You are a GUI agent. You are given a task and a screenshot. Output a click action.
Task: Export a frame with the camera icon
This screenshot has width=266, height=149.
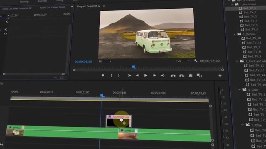coord(190,75)
